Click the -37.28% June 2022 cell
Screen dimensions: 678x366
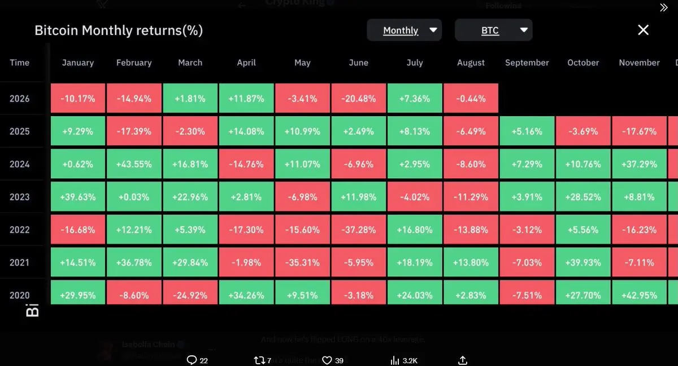click(x=359, y=230)
